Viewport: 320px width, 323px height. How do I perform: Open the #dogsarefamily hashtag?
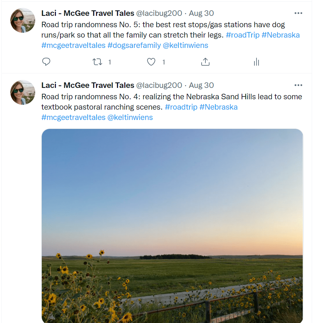pyautogui.click(x=134, y=45)
